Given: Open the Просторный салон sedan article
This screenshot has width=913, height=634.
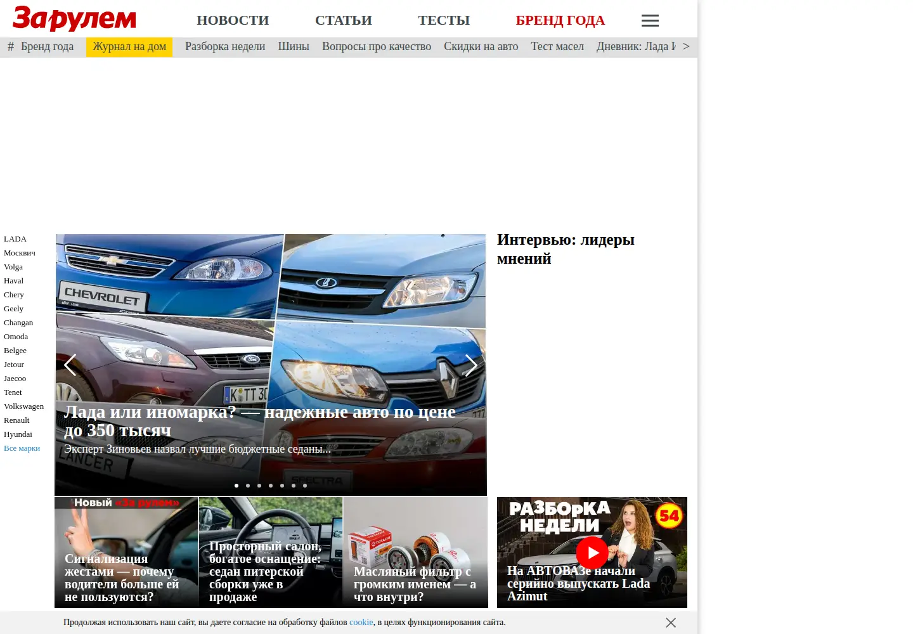Looking at the screenshot, I should (271, 552).
